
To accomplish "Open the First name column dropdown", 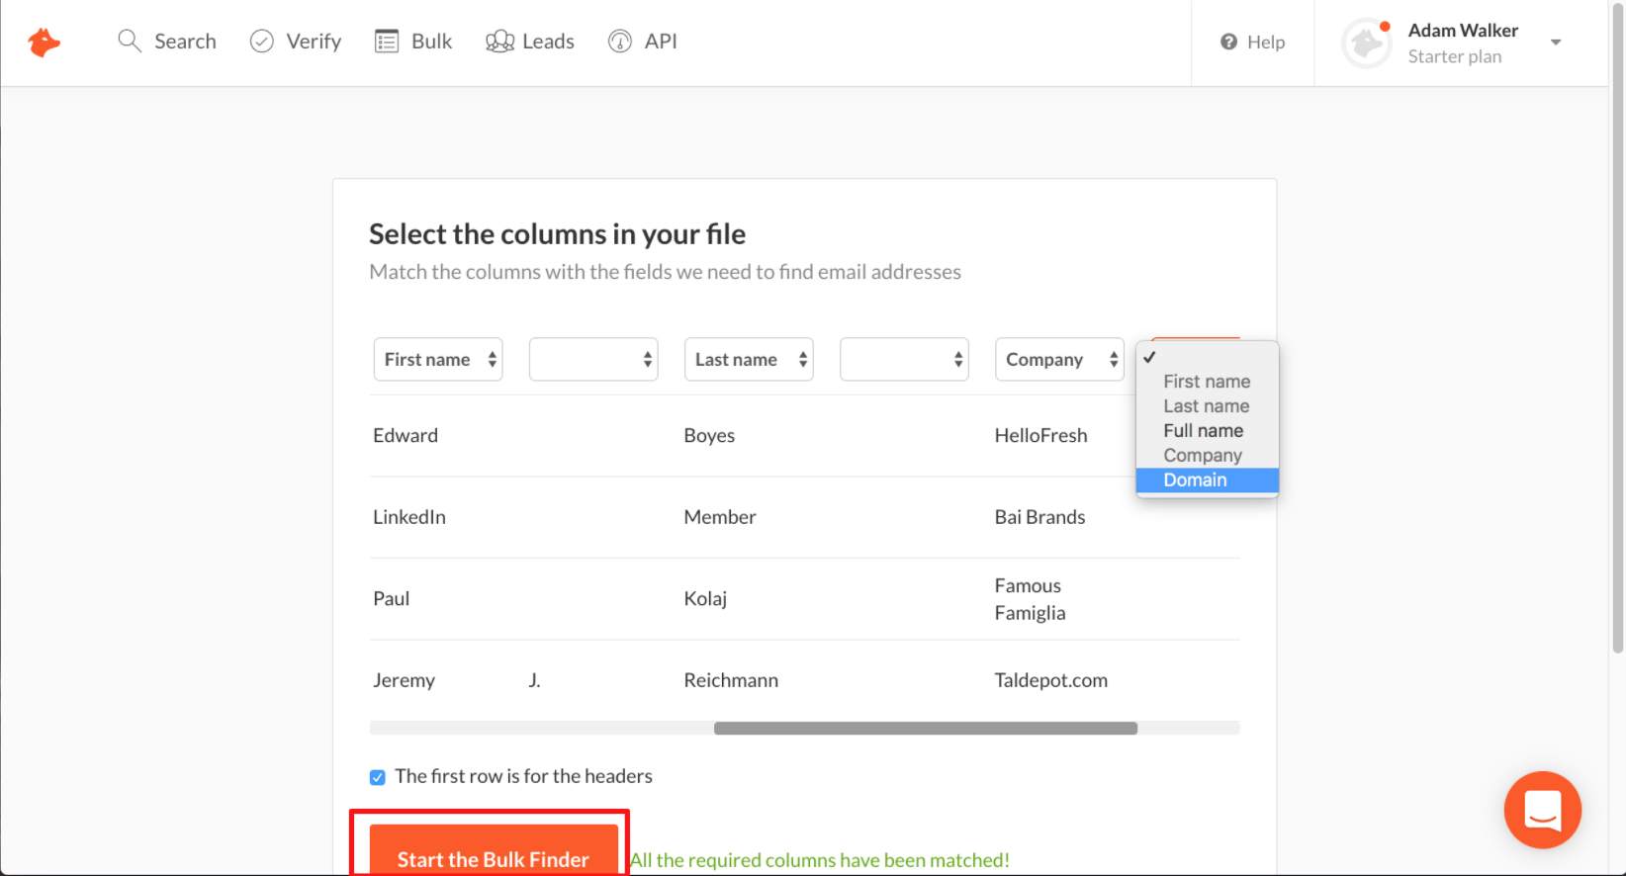I will pyautogui.click(x=438, y=360).
